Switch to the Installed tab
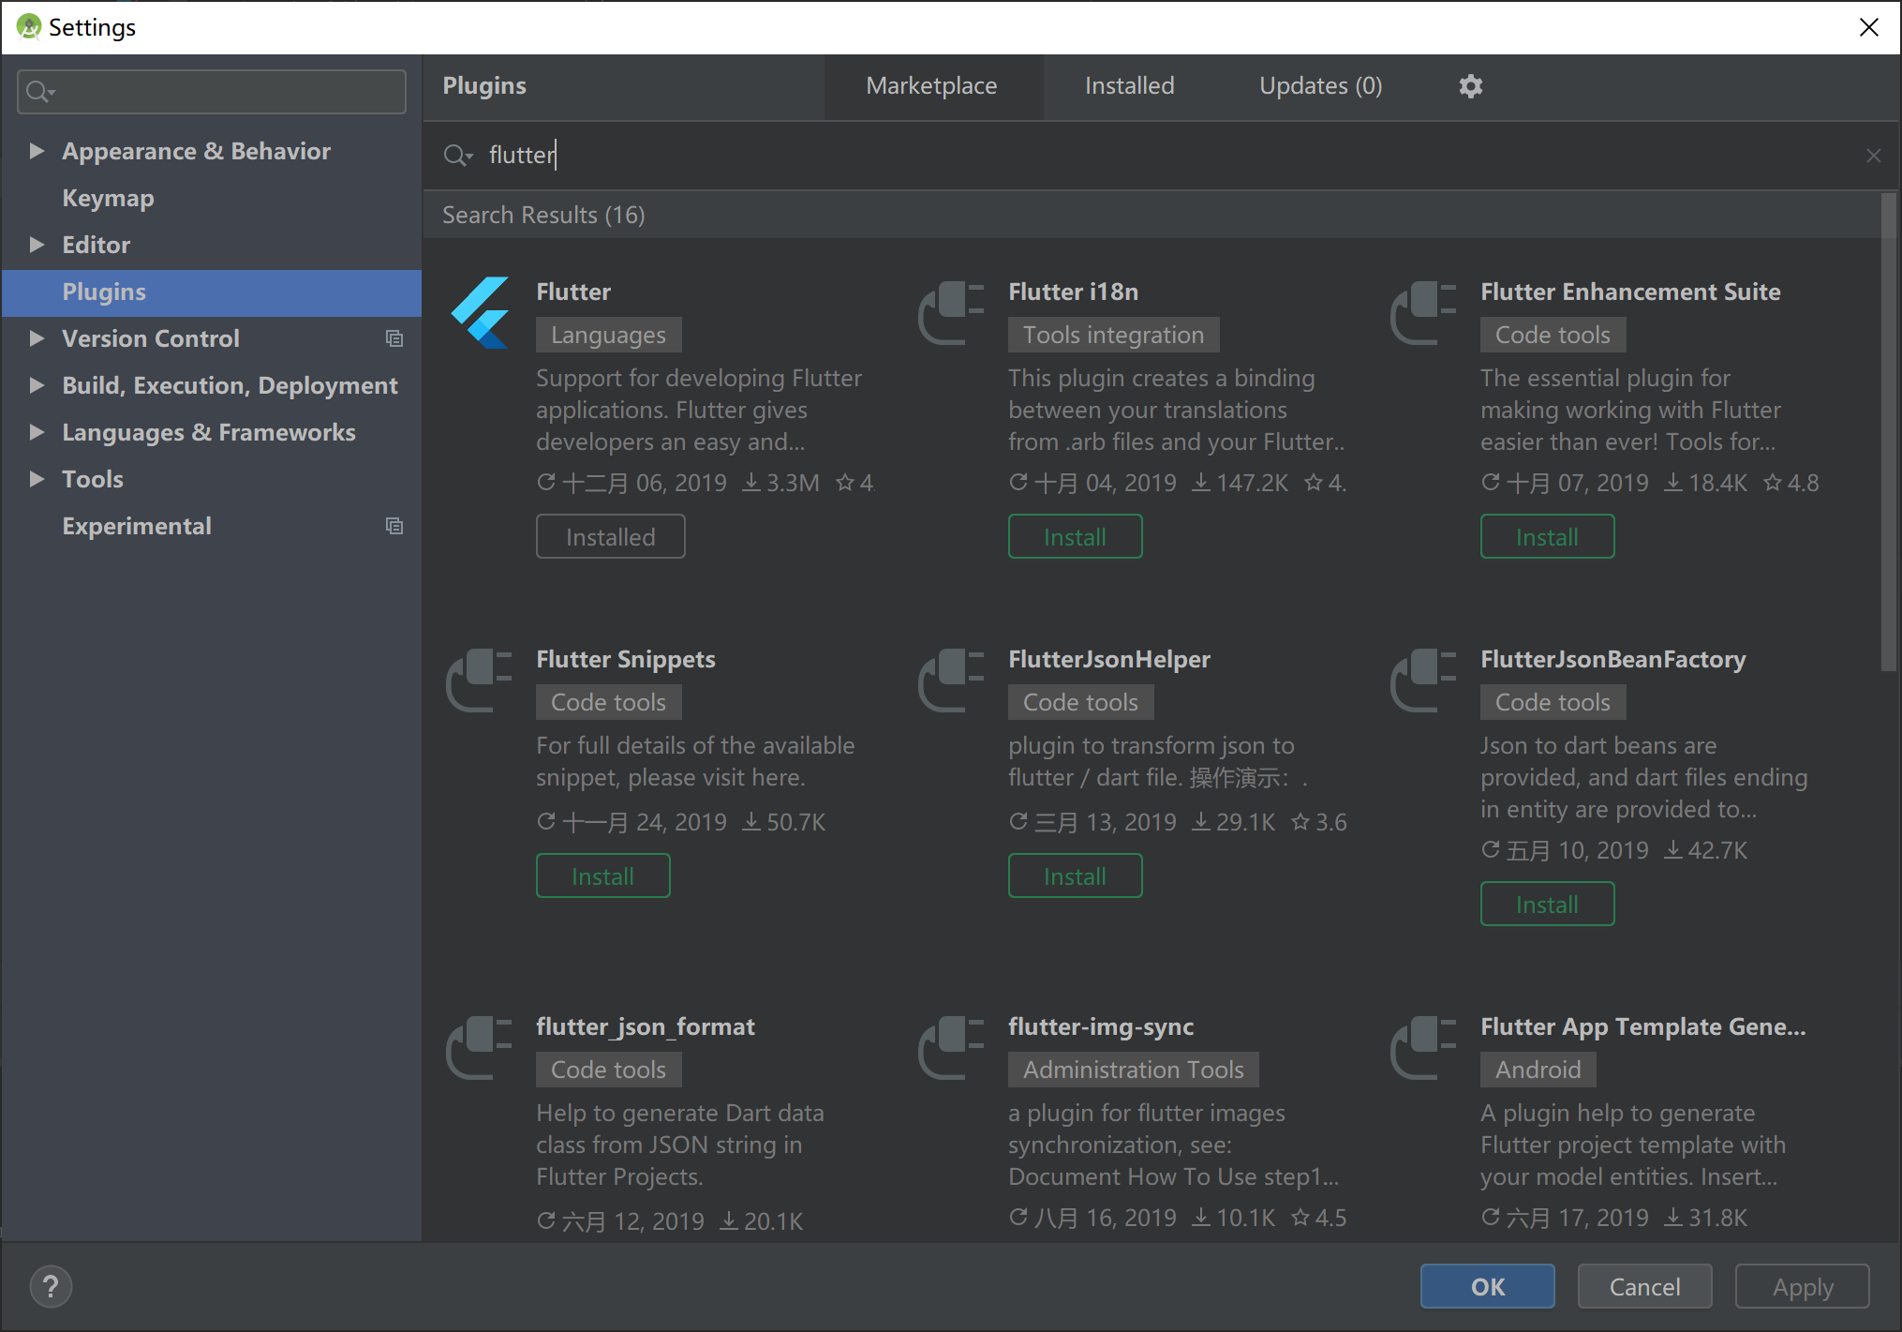 [1129, 86]
